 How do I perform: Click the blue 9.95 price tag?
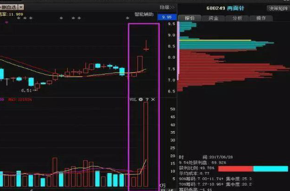click(167, 17)
